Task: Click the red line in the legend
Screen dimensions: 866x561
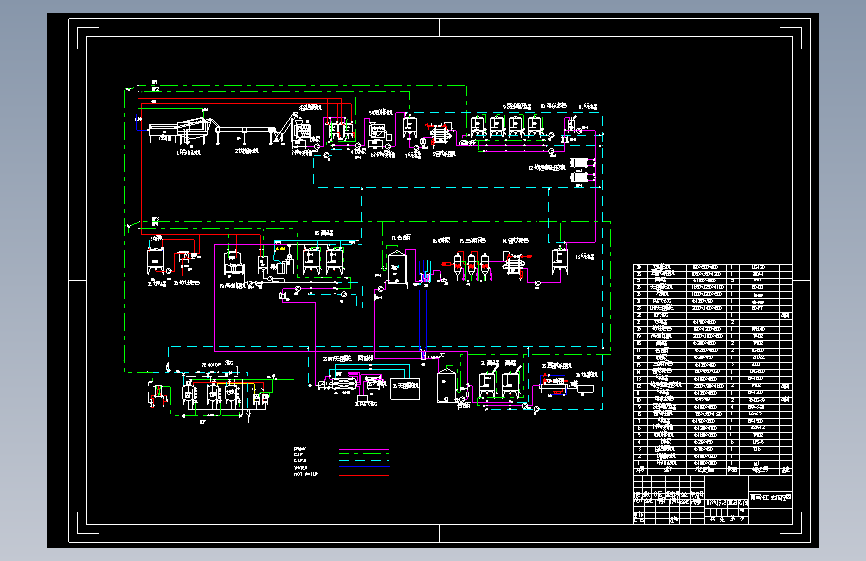Action: click(364, 475)
